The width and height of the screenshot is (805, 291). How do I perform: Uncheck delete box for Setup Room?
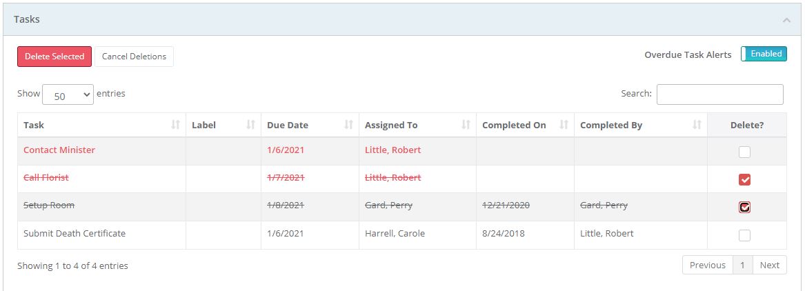[x=744, y=207]
